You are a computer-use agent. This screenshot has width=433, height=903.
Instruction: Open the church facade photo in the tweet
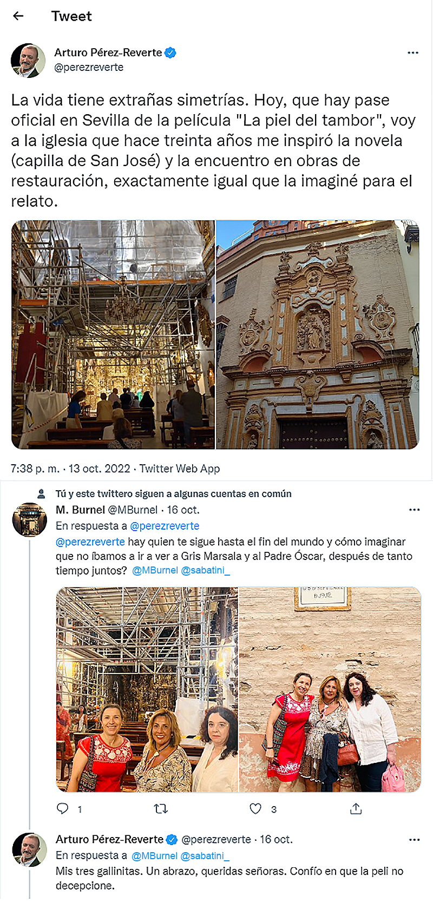pyautogui.click(x=318, y=334)
